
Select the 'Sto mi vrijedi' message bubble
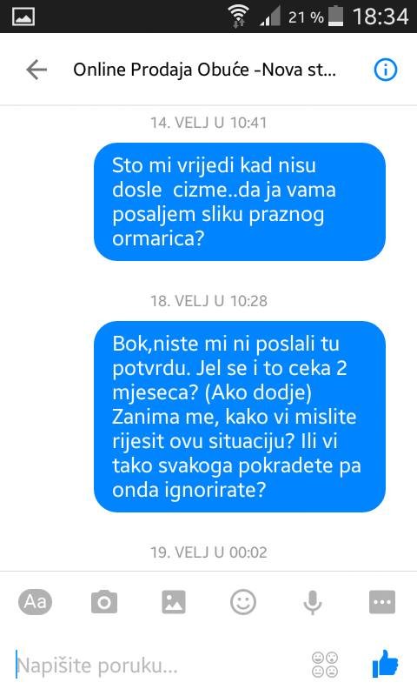(240, 202)
